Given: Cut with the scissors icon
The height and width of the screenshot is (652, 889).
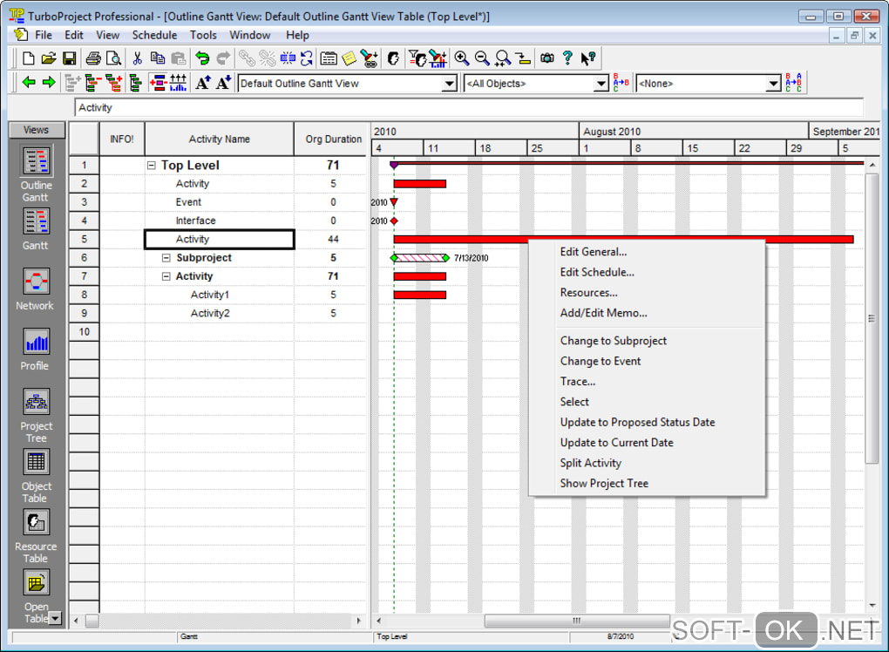Looking at the screenshot, I should 137,58.
